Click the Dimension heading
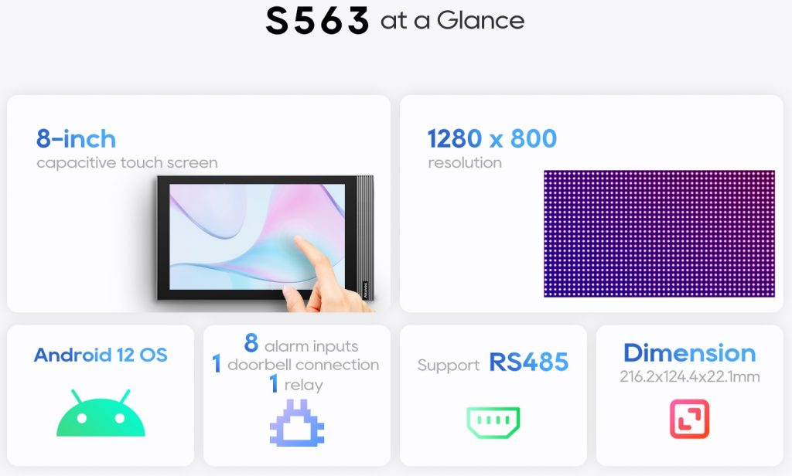The height and width of the screenshot is (476, 792). tap(689, 353)
